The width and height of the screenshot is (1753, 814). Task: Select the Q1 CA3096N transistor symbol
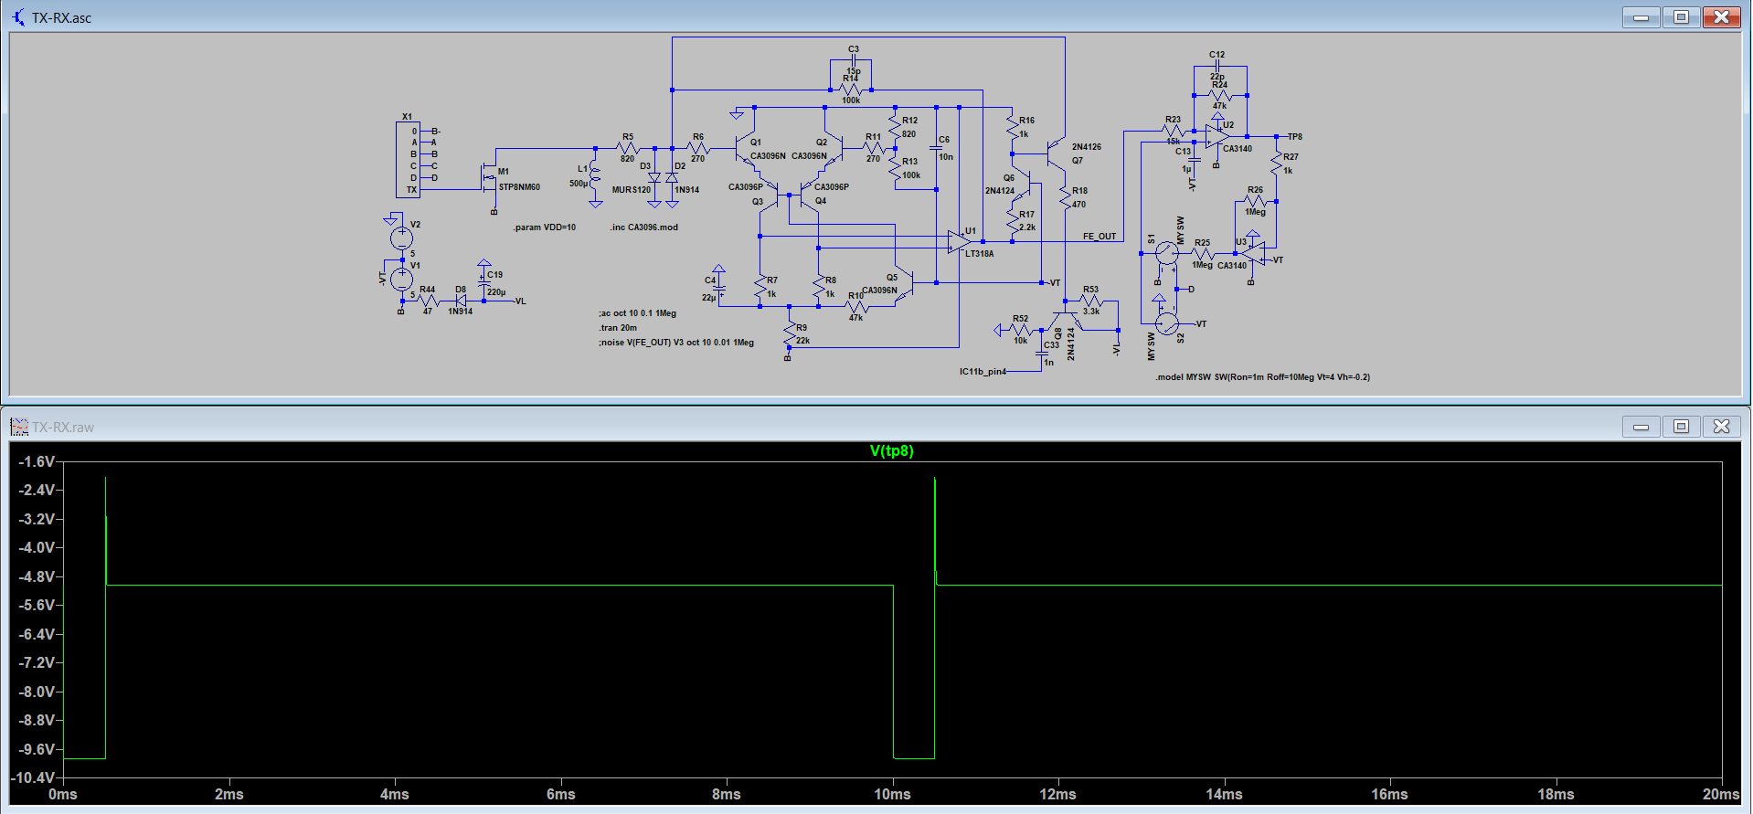[x=746, y=147]
